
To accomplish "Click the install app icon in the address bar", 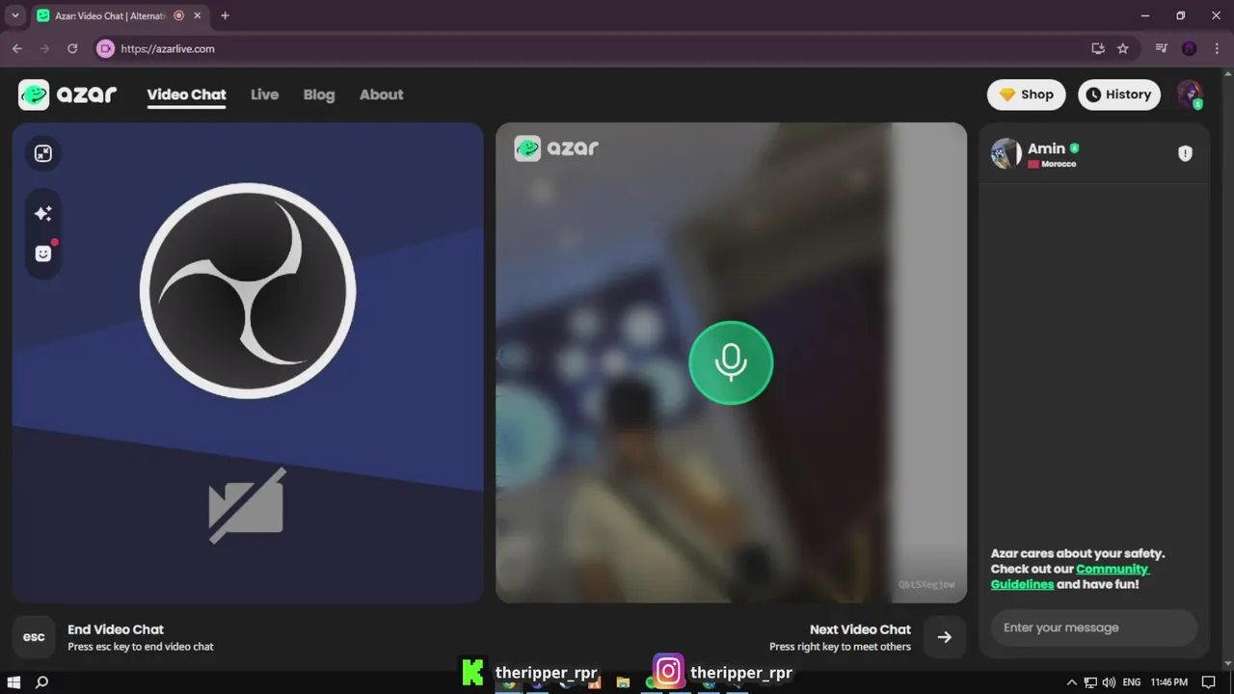I will pos(1097,48).
